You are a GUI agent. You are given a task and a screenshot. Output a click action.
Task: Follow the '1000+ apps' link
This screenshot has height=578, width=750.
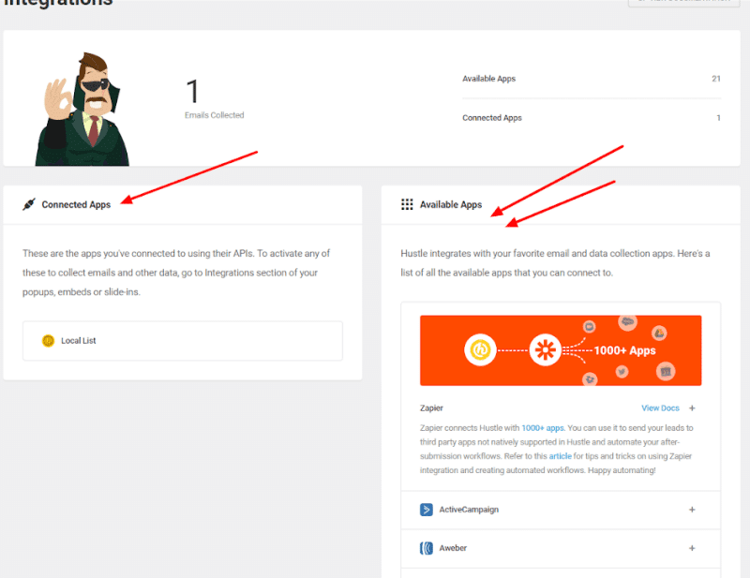coord(543,428)
